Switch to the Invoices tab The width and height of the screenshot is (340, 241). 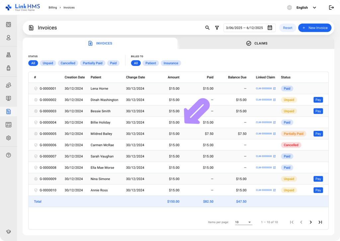pyautogui.click(x=100, y=43)
